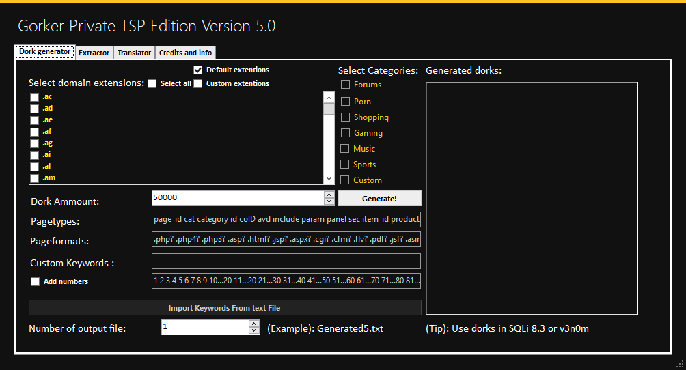Click the window resize grip icon
The width and height of the screenshot is (686, 370).
[680, 364]
